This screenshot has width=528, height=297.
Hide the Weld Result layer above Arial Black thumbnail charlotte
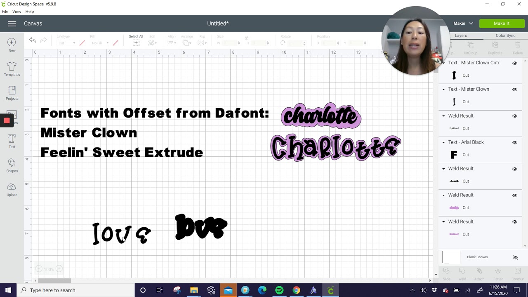[515, 169]
